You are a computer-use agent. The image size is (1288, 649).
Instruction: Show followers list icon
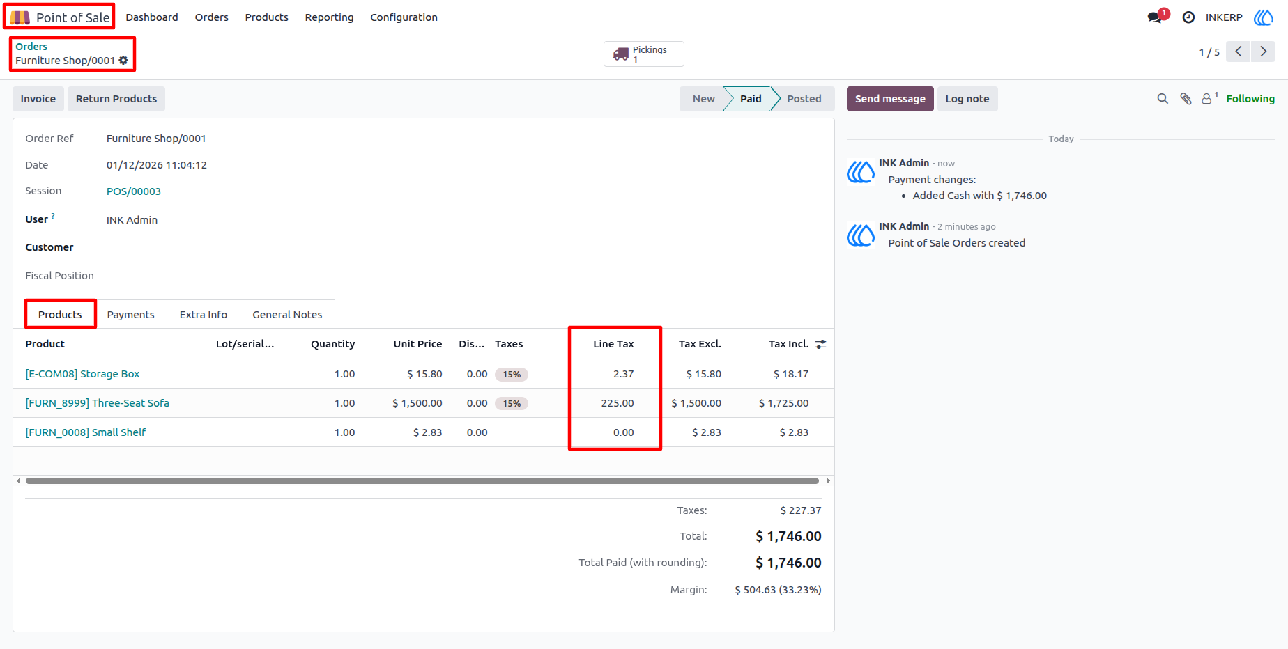1209,99
